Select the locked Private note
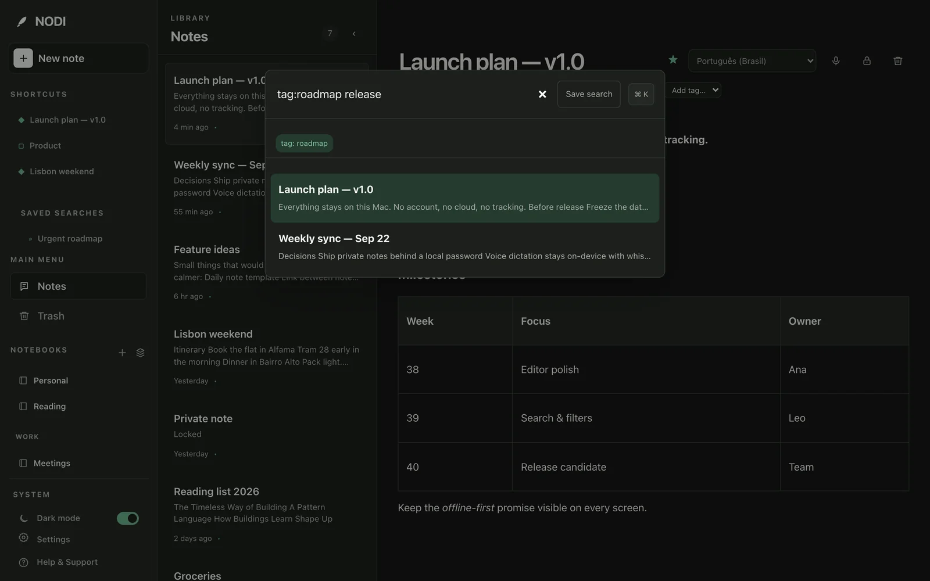This screenshot has height=581, width=930. tap(267, 435)
